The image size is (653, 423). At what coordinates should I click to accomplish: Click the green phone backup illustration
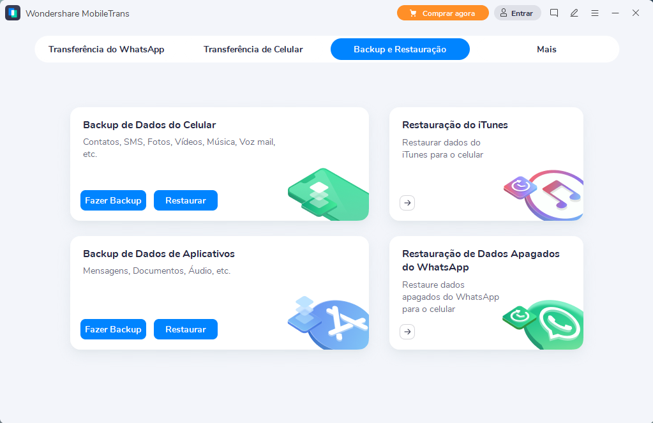328,194
